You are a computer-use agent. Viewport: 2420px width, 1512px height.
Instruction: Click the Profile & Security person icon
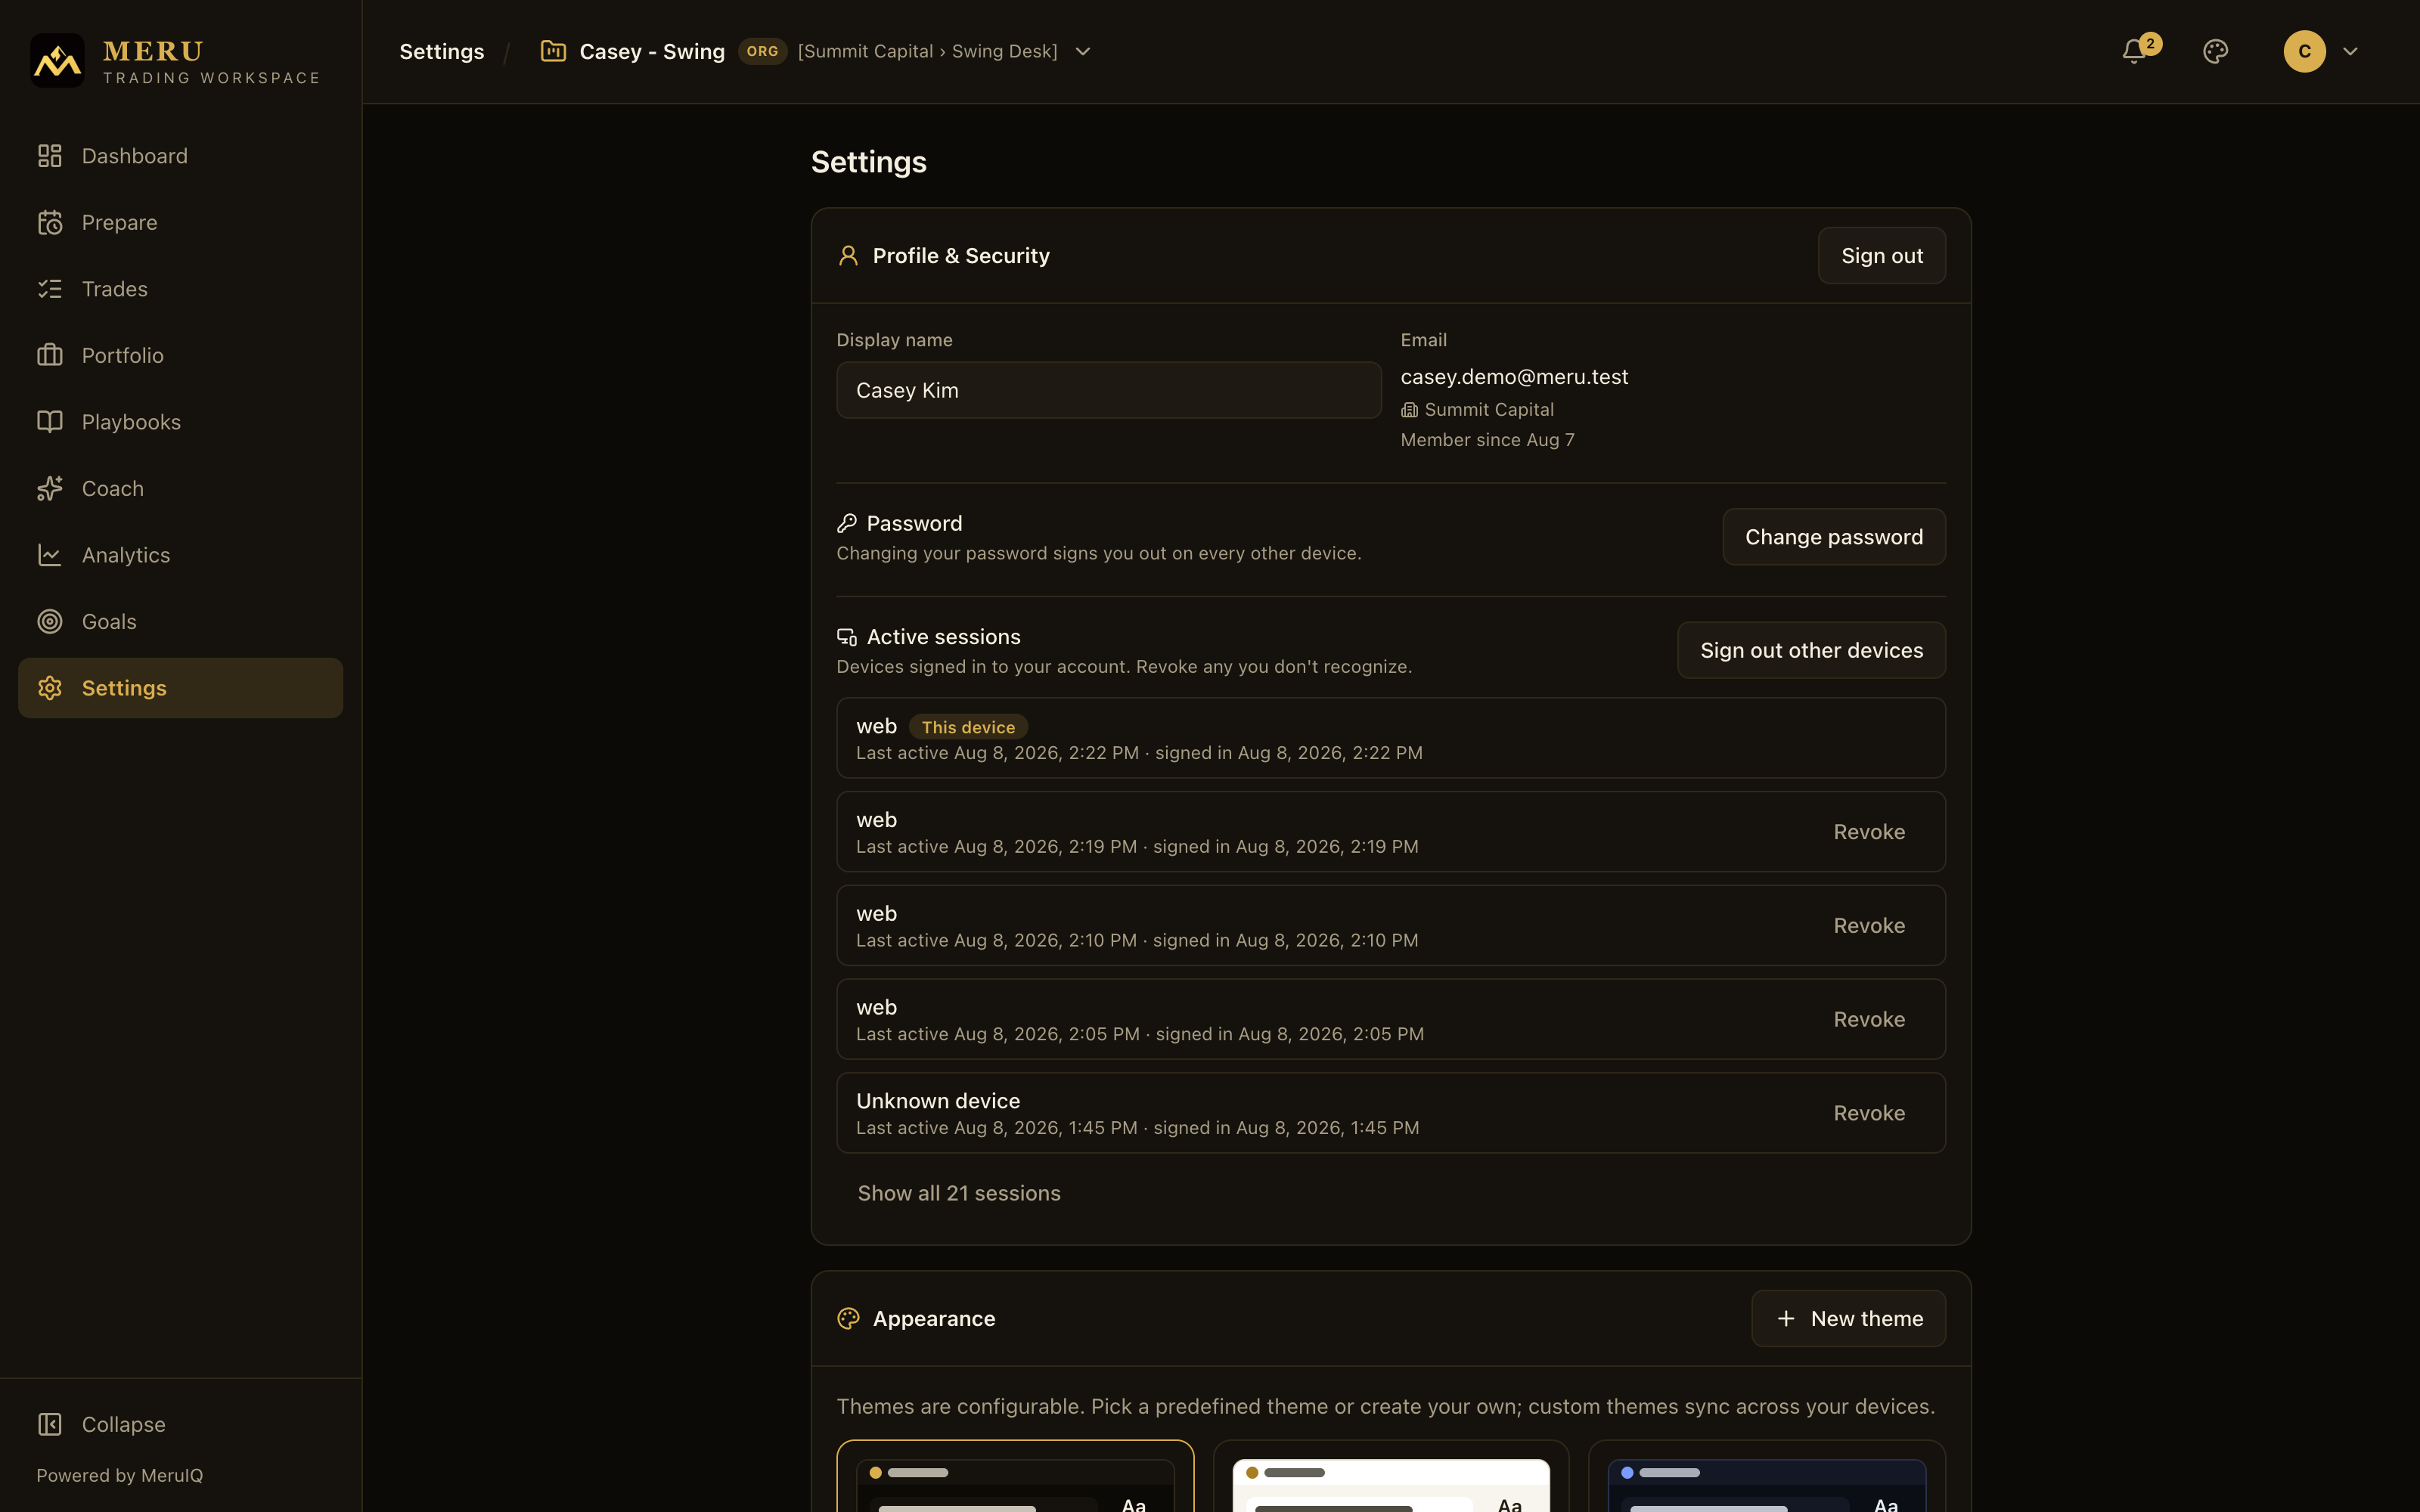click(848, 256)
